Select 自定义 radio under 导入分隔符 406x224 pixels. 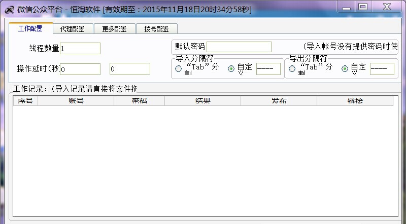pos(231,69)
